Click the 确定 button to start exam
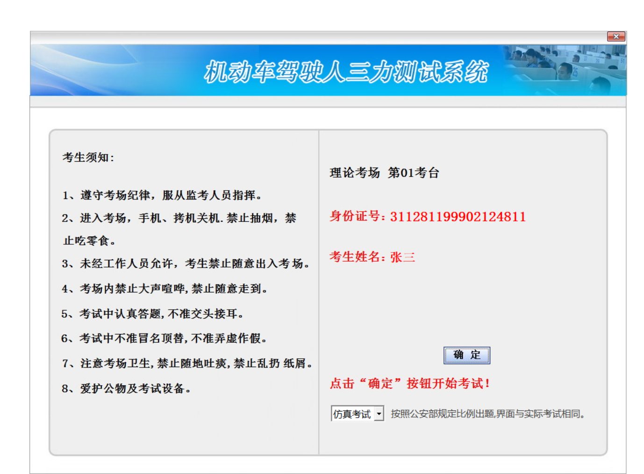This screenshot has height=474, width=644. coord(466,355)
